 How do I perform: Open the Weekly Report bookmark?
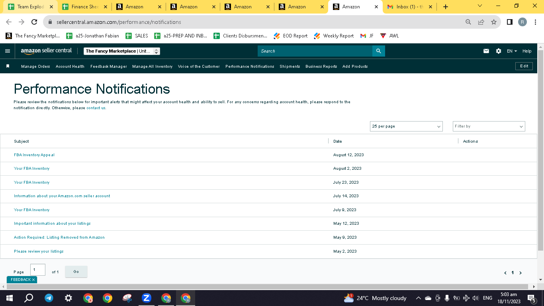click(334, 36)
